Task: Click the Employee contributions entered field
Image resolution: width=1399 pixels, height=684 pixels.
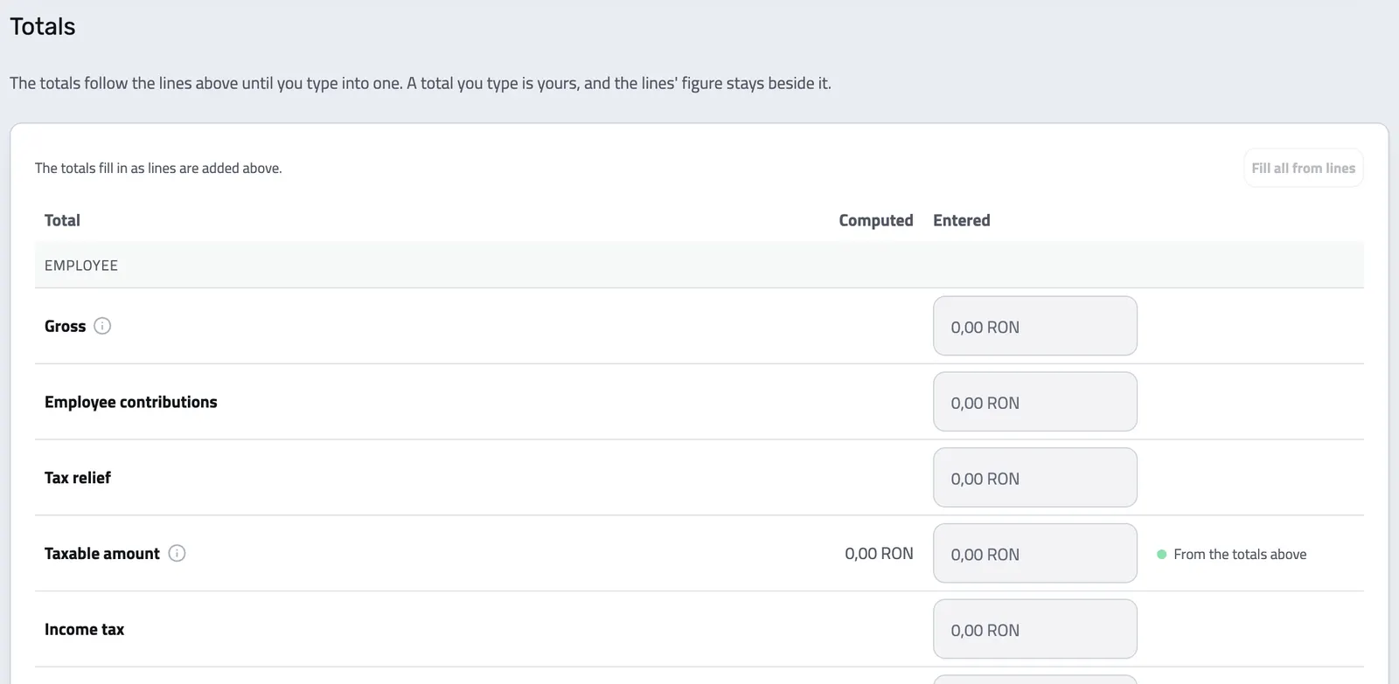Action: (x=1034, y=402)
